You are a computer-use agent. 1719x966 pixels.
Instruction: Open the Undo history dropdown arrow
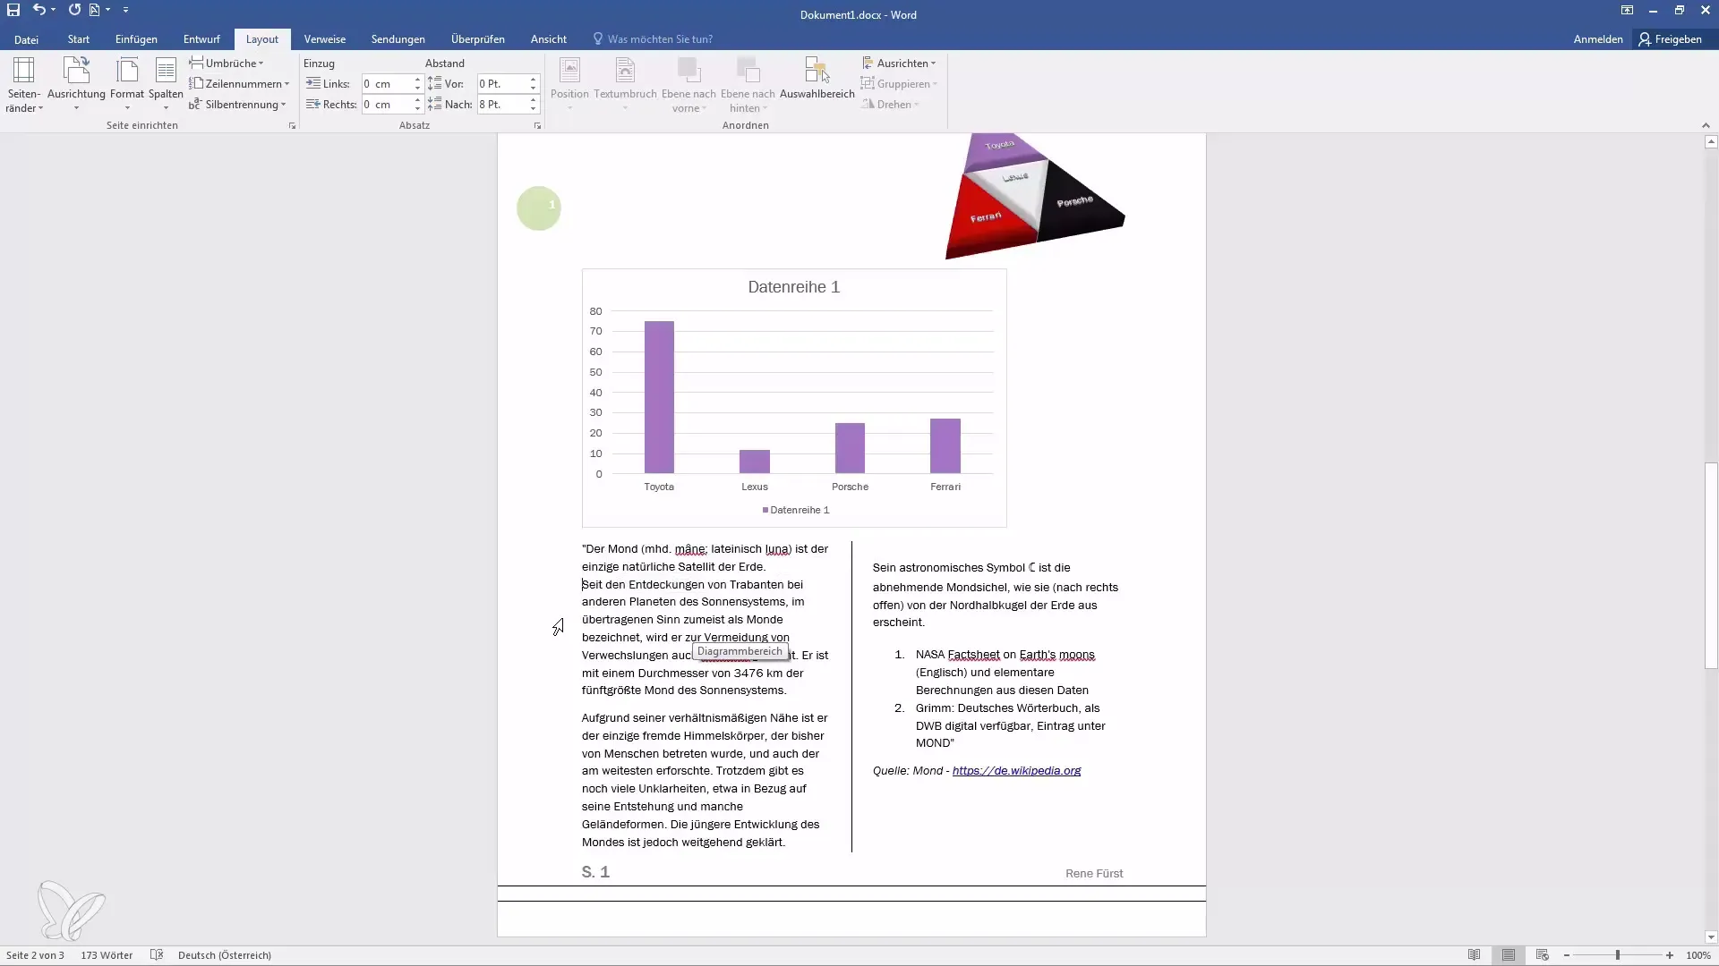pyautogui.click(x=54, y=10)
